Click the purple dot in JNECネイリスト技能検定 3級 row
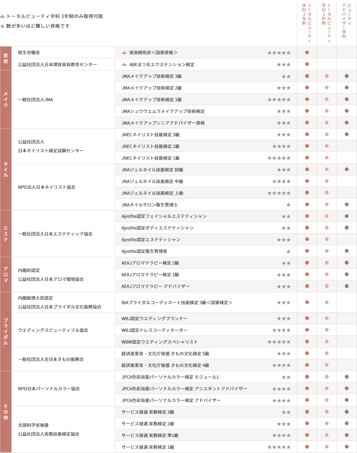Viewport: 357px width, 453px height. (x=347, y=134)
